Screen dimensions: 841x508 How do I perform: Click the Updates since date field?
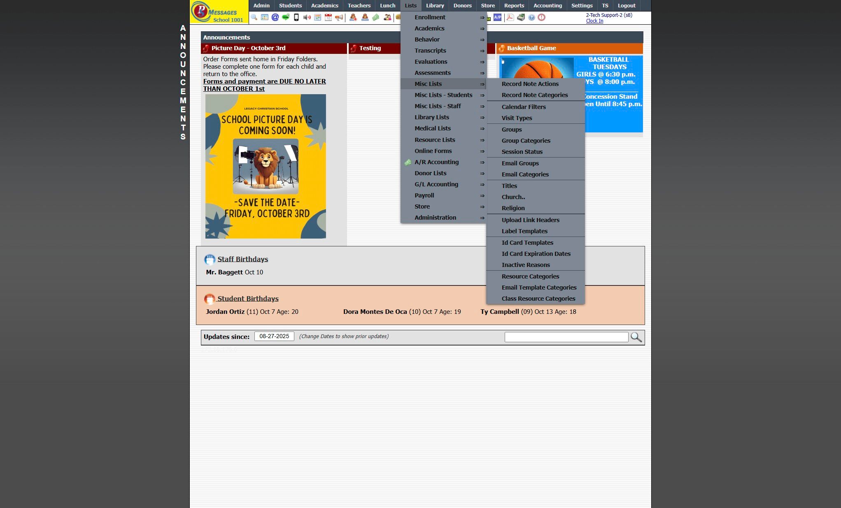pyautogui.click(x=274, y=336)
